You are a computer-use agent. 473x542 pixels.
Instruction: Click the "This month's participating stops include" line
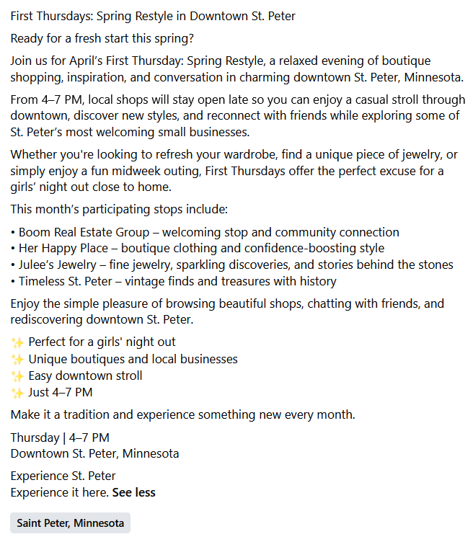pyautogui.click(x=119, y=210)
